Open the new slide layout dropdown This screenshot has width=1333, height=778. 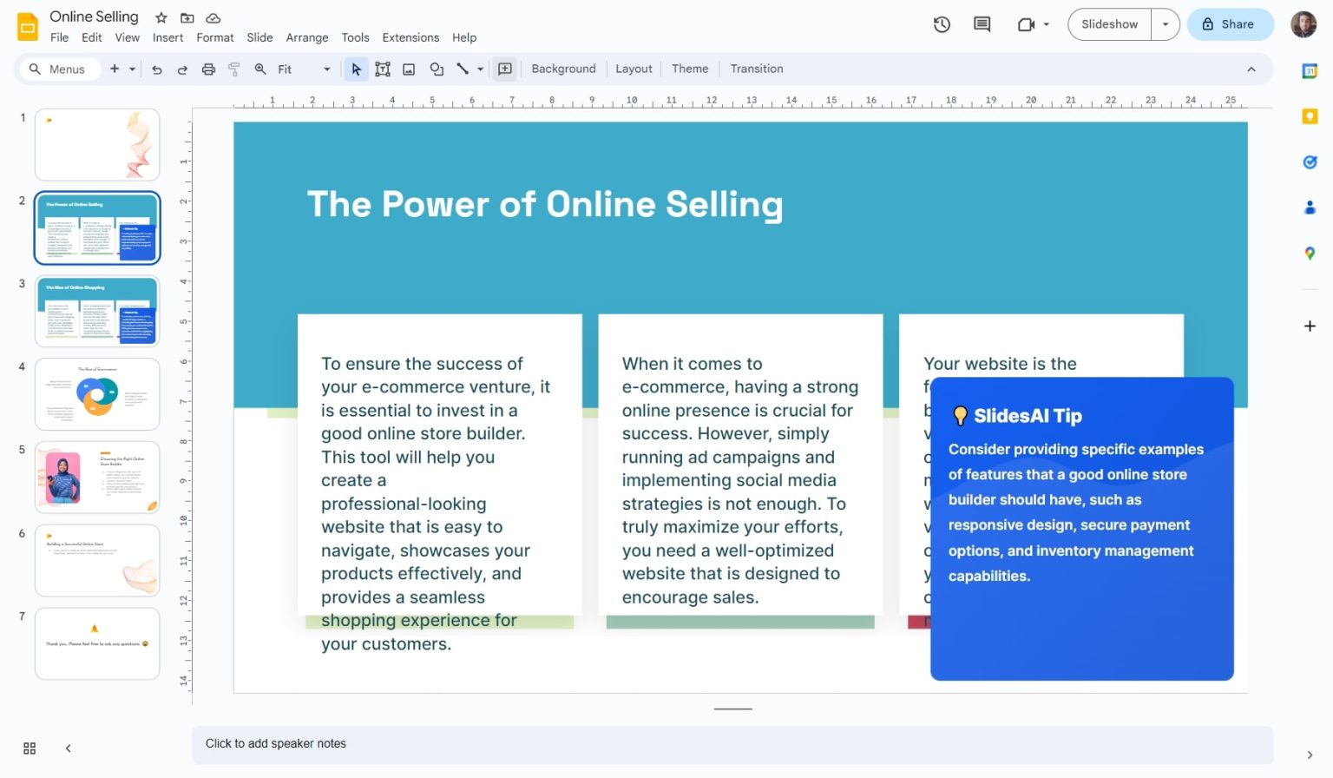(x=131, y=69)
